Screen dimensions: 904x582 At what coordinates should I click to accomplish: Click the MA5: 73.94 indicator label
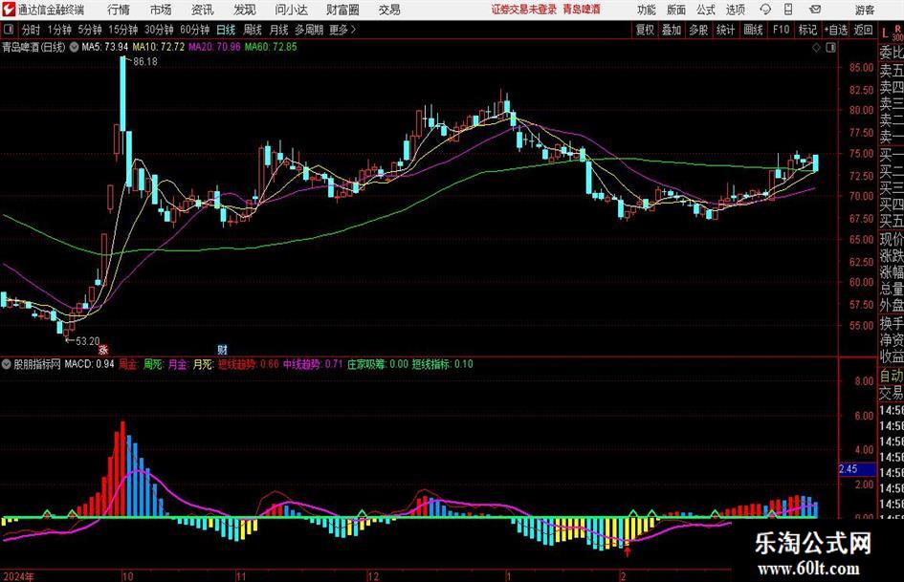(105, 47)
